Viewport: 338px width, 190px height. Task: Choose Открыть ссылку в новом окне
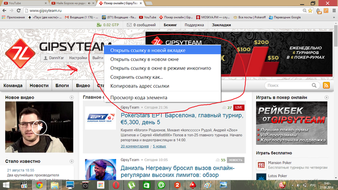tap(162, 59)
